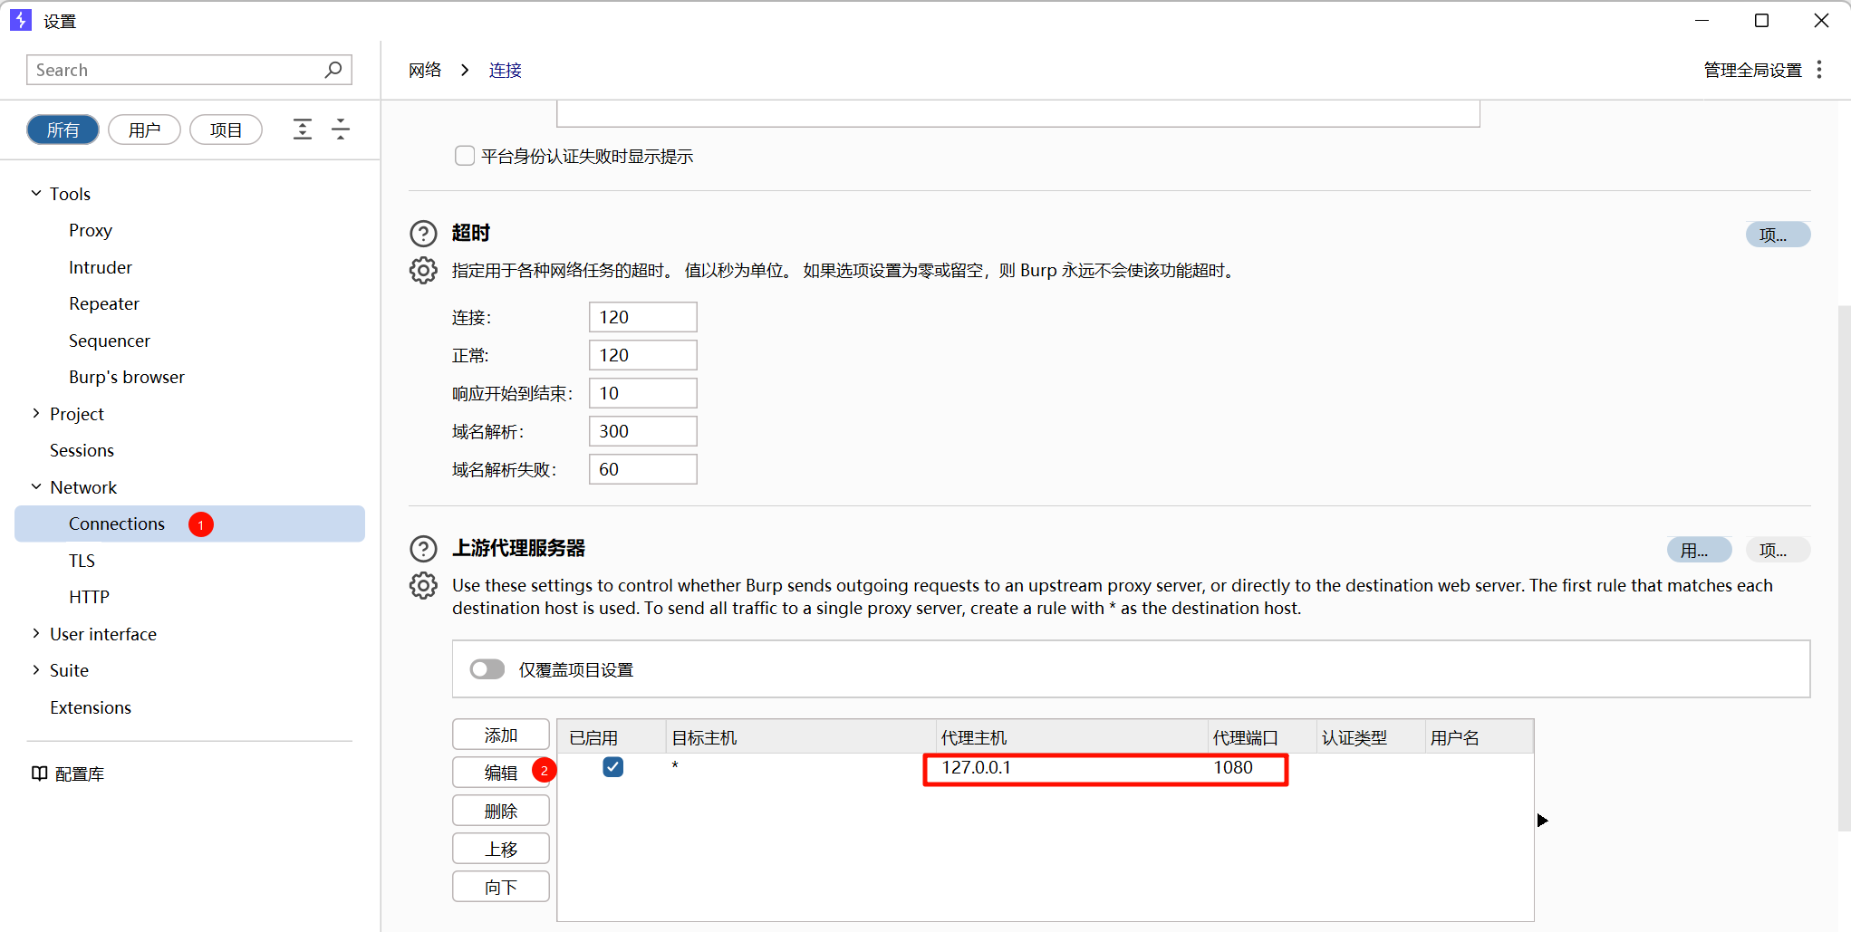The width and height of the screenshot is (1851, 932).
Task: Expand the User interface tree section
Action: pyautogui.click(x=36, y=634)
